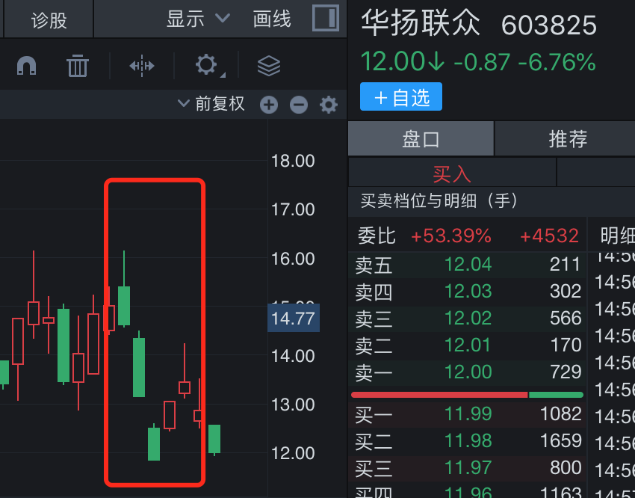This screenshot has width=635, height=498.
Task: Select the 卖一 price 12.00 row
Action: click(x=468, y=372)
